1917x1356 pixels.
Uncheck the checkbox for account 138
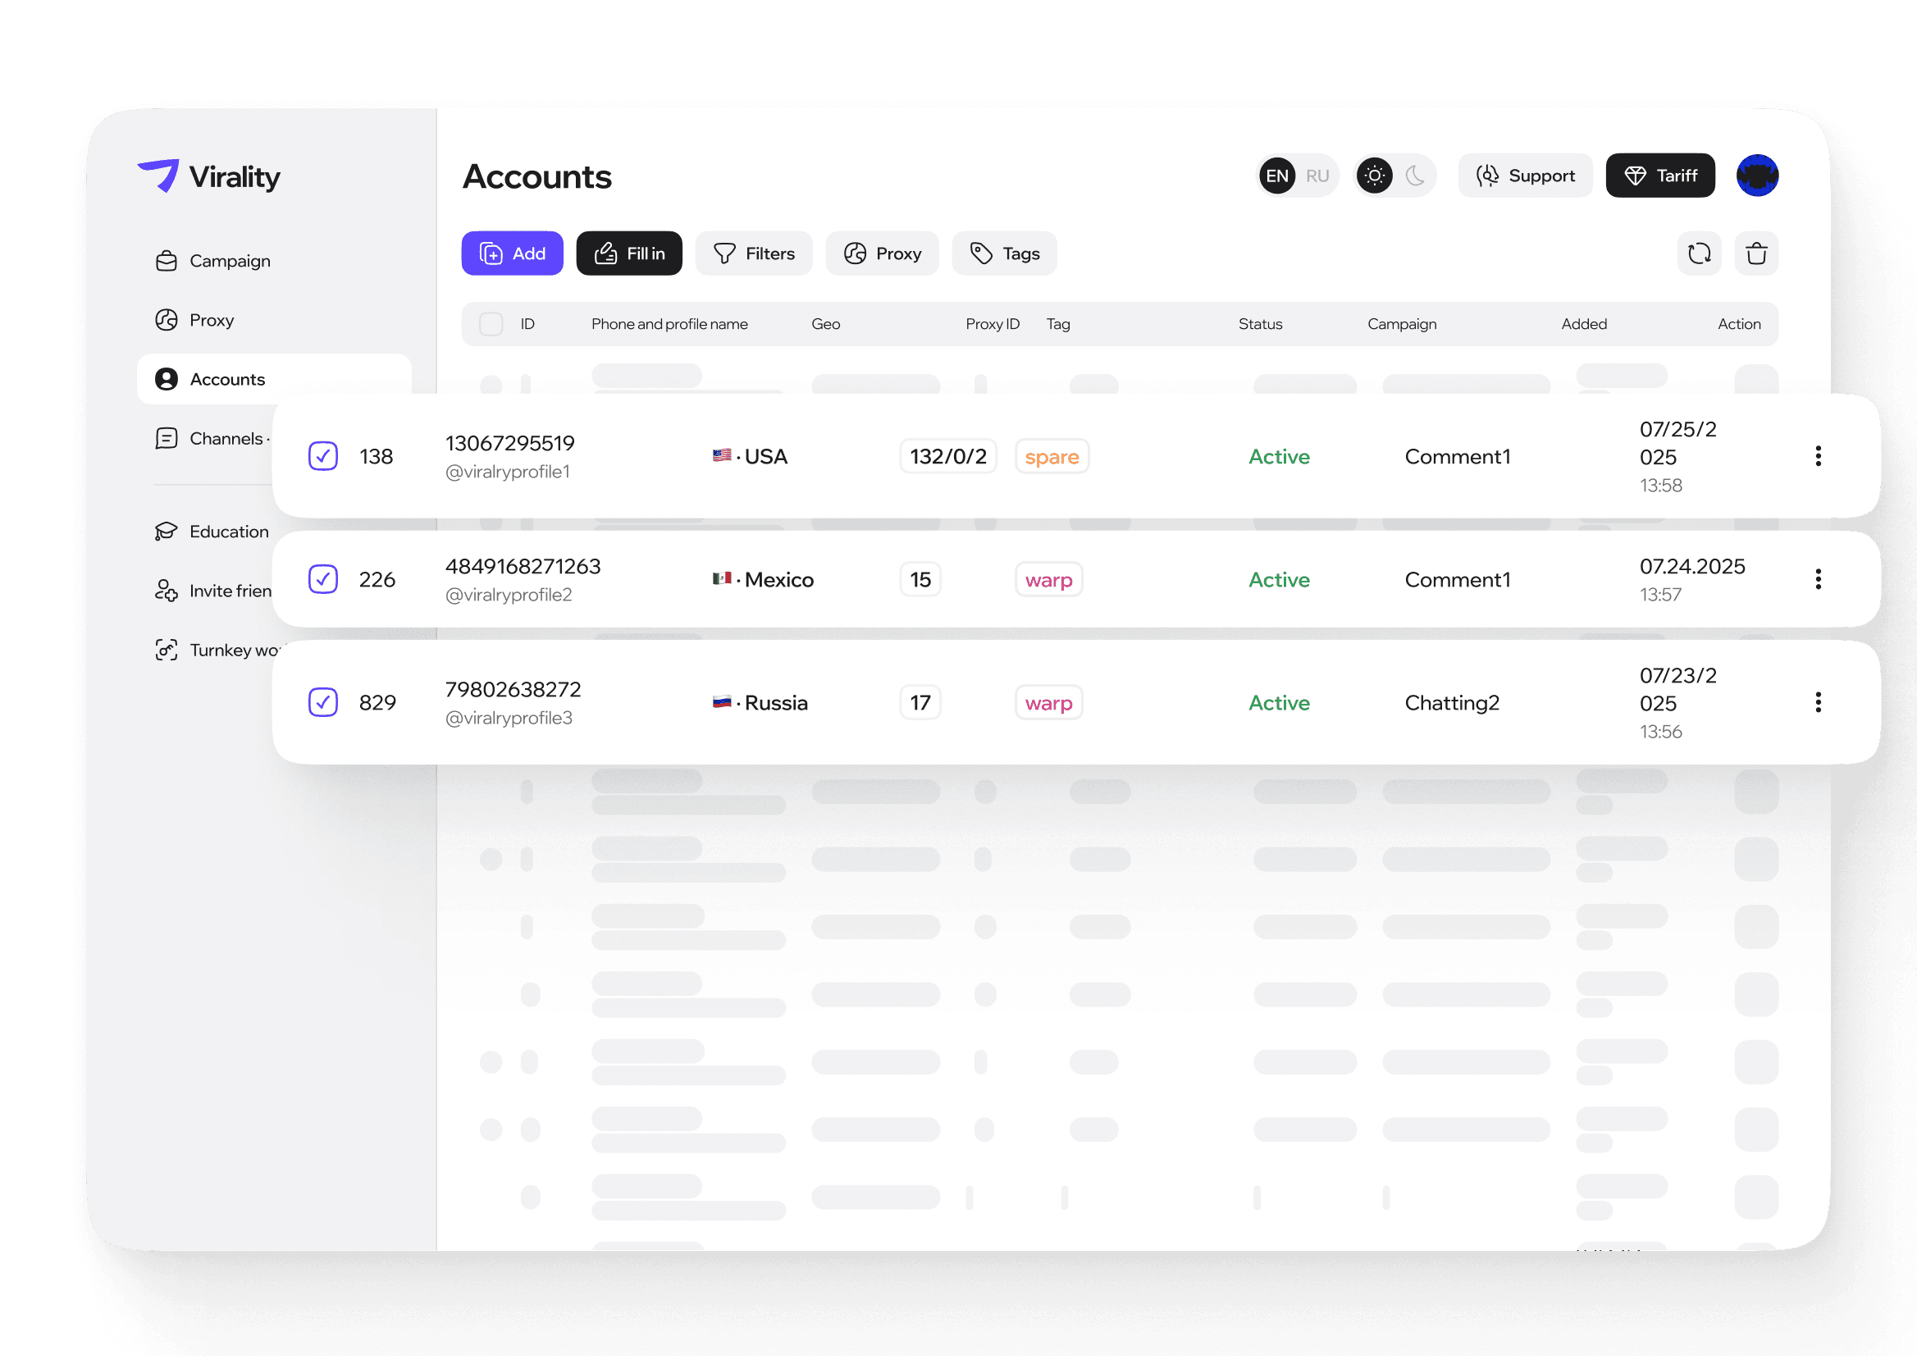point(323,456)
